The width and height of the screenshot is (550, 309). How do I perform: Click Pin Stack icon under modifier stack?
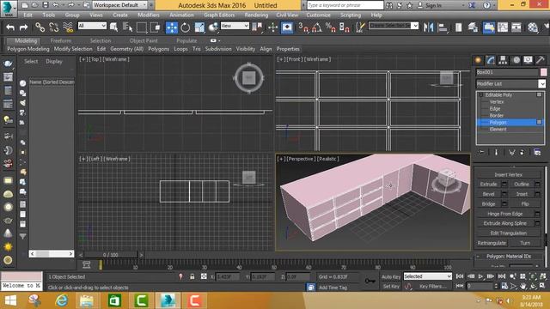pyautogui.click(x=481, y=152)
